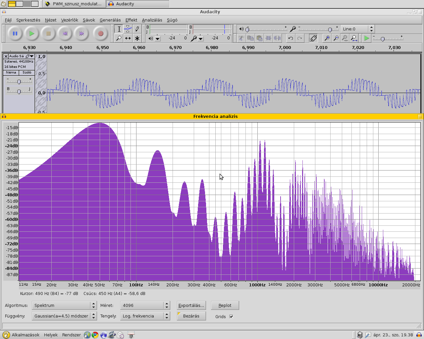Click the Exportálás... button

click(191, 305)
